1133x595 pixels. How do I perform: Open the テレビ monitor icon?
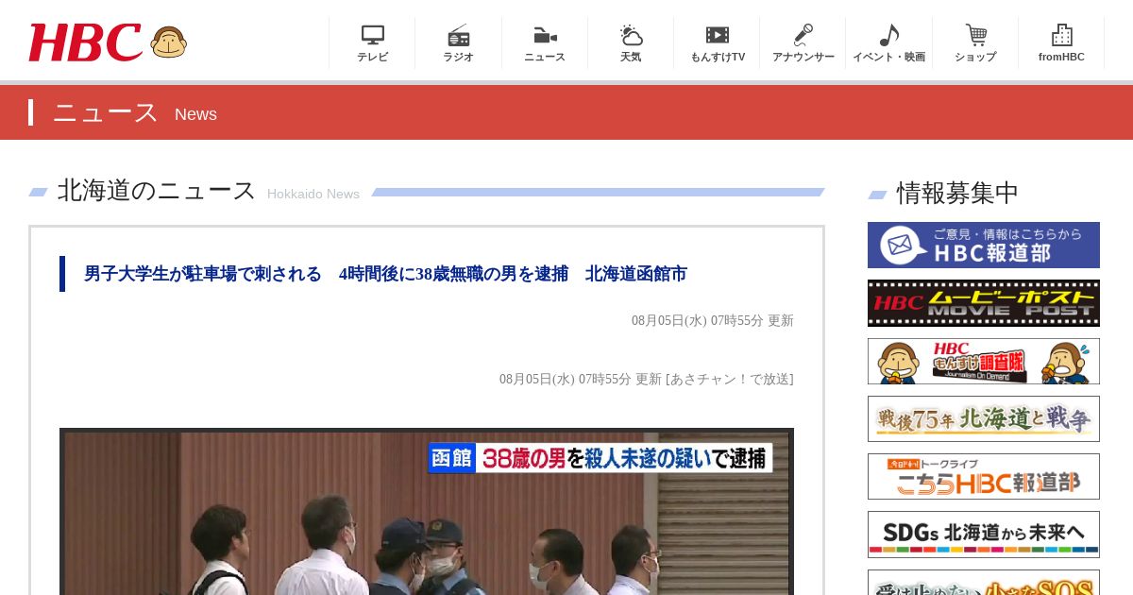coord(373,35)
